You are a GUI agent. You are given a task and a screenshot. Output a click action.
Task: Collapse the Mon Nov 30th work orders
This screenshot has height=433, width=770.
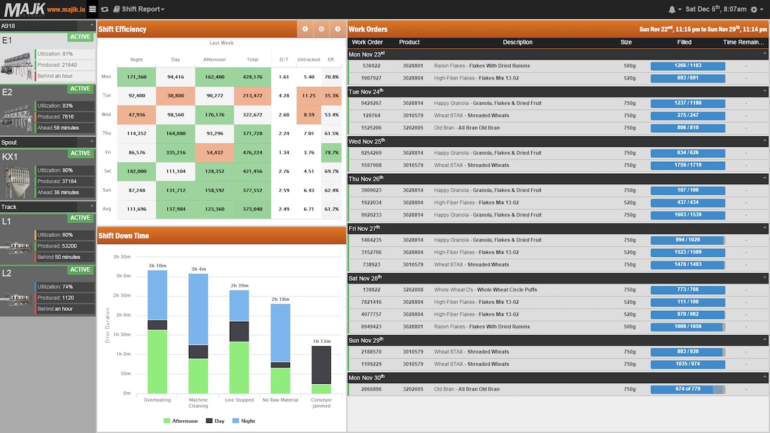pyautogui.click(x=765, y=377)
